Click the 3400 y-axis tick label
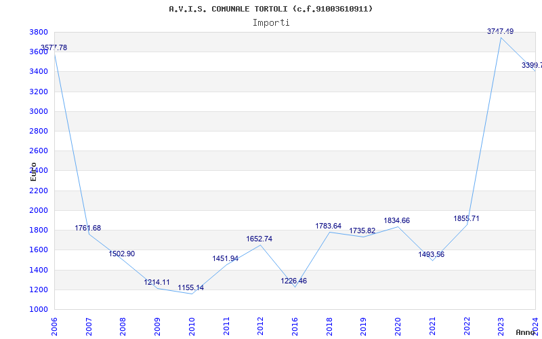This screenshot has width=542, height=339. click(x=39, y=72)
